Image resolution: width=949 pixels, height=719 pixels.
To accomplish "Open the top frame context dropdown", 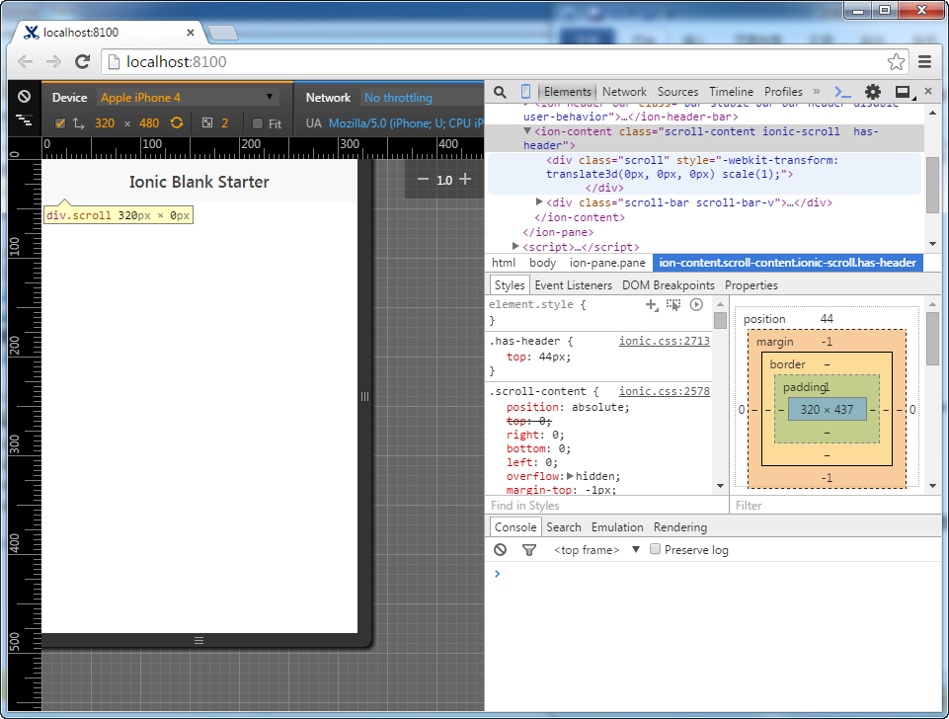I will [x=596, y=549].
